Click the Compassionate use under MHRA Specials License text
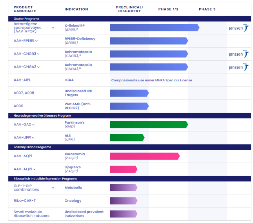The image size is (253, 223). click(151, 80)
